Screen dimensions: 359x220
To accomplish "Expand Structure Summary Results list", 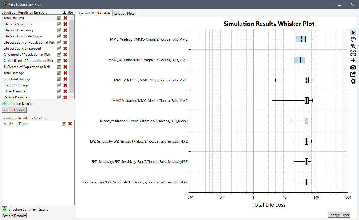I will pyautogui.click(x=4, y=209).
